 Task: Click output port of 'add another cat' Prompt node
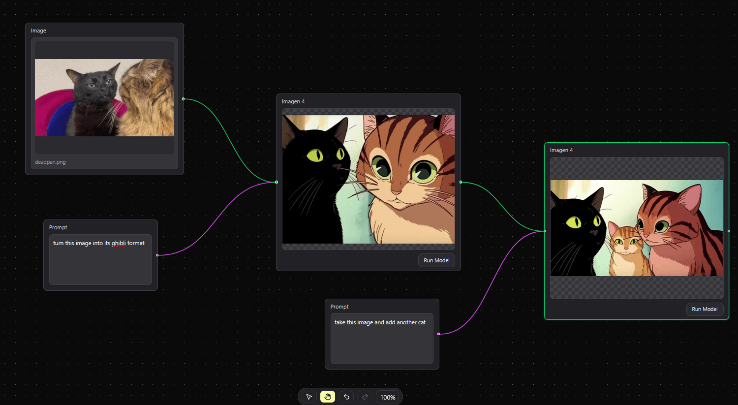439,334
